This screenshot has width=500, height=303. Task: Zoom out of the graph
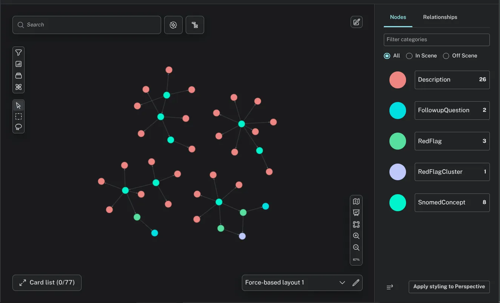[x=356, y=248]
